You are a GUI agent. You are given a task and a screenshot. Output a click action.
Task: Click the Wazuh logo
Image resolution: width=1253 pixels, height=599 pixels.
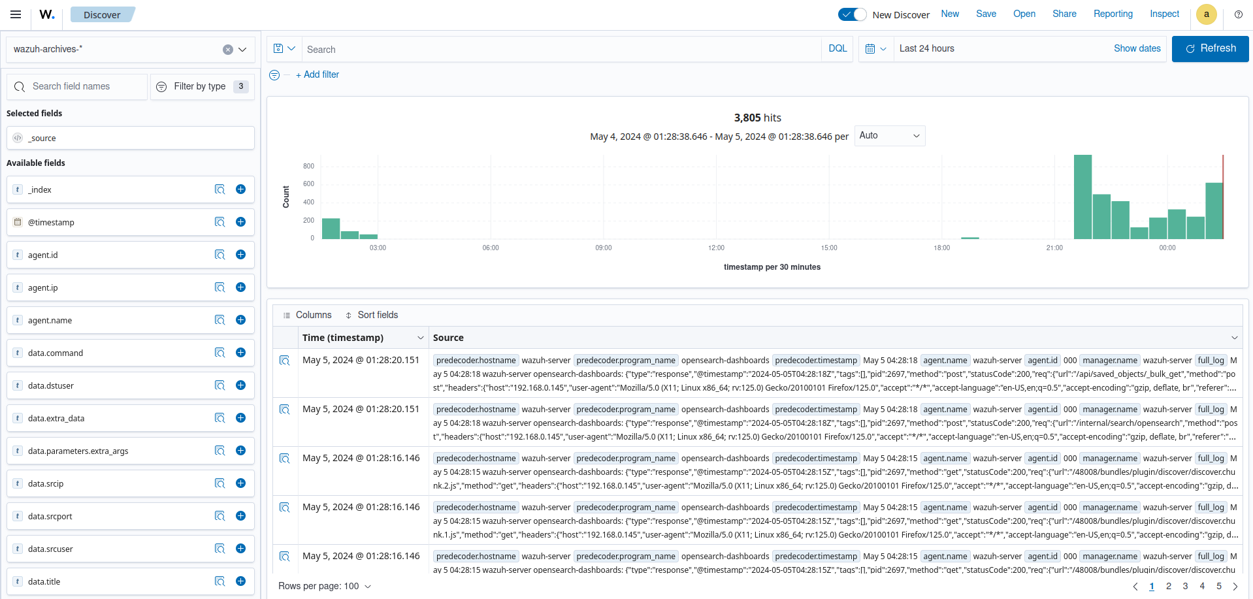click(x=46, y=14)
